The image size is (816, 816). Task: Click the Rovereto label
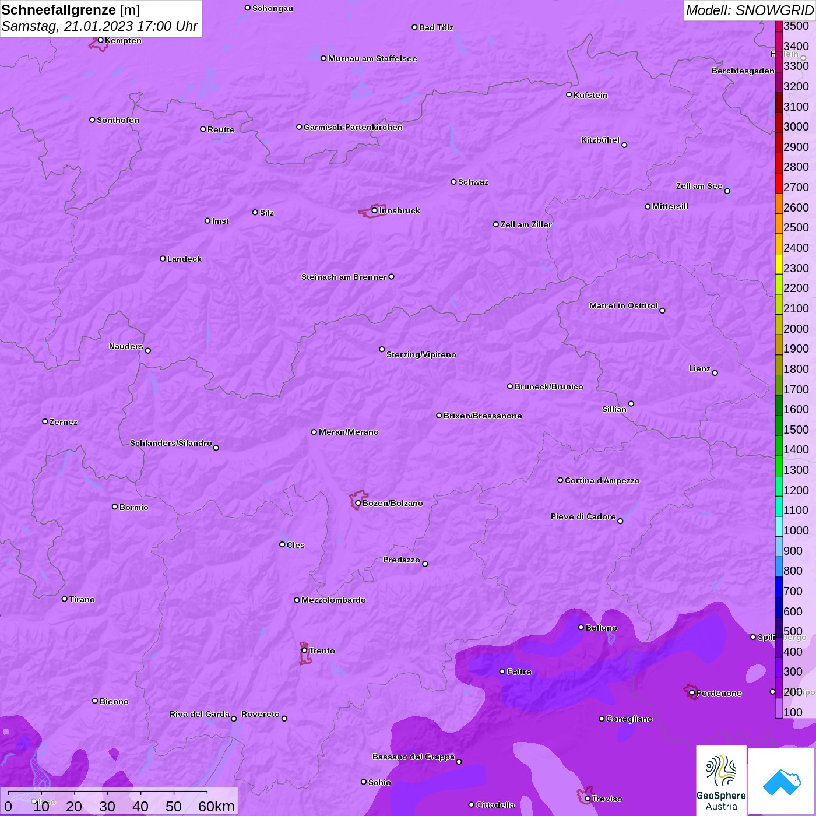coord(261,714)
